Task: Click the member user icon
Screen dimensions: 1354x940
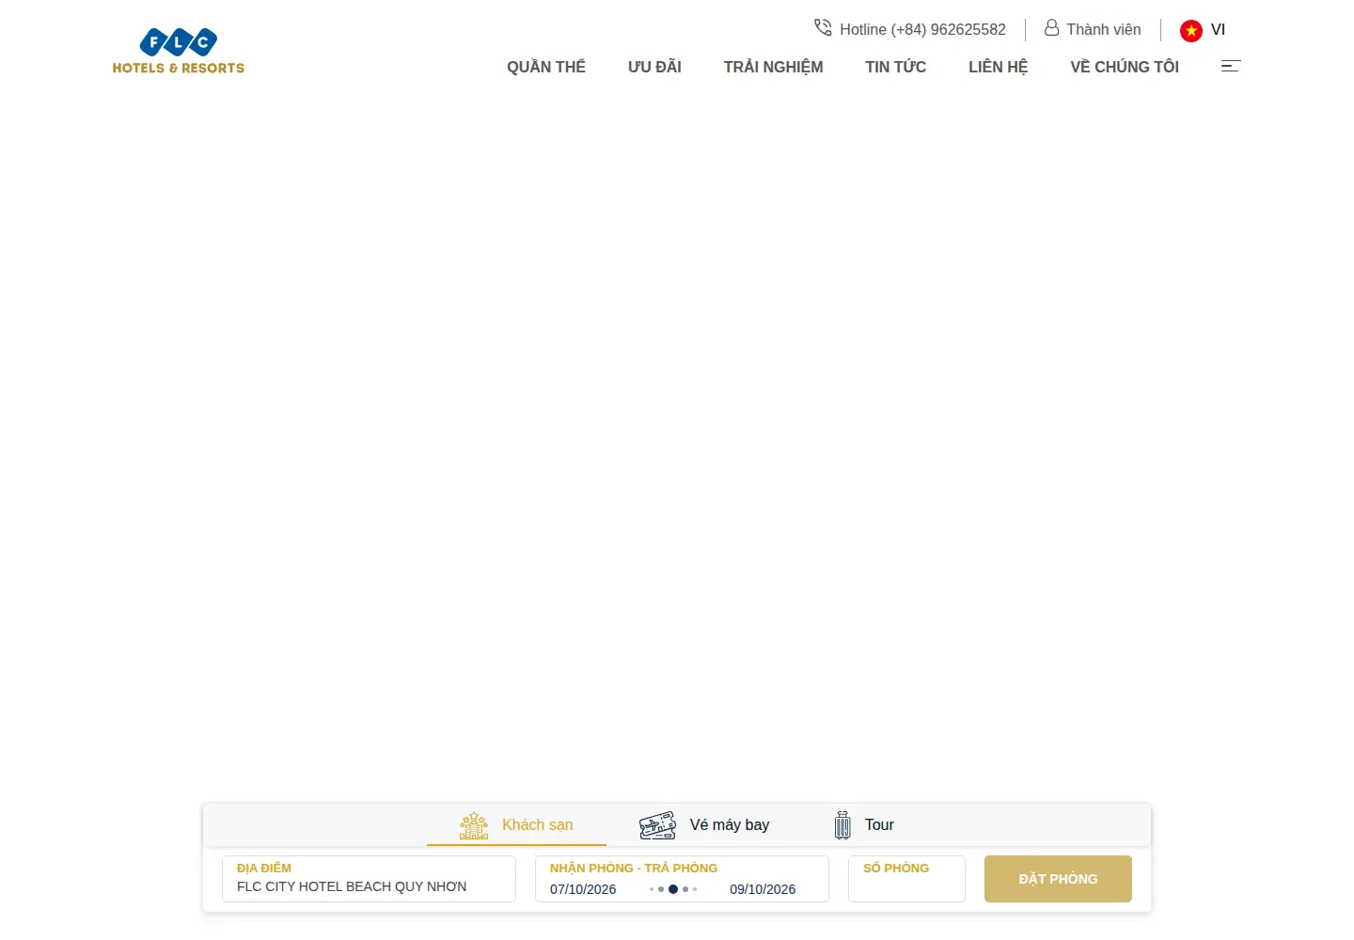Action: (1051, 28)
